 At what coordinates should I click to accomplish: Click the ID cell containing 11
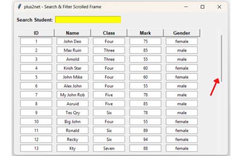36,131
